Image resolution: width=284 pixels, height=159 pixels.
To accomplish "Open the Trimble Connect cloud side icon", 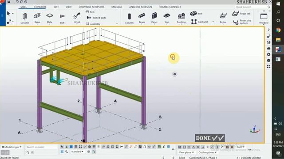I will pos(268,48).
